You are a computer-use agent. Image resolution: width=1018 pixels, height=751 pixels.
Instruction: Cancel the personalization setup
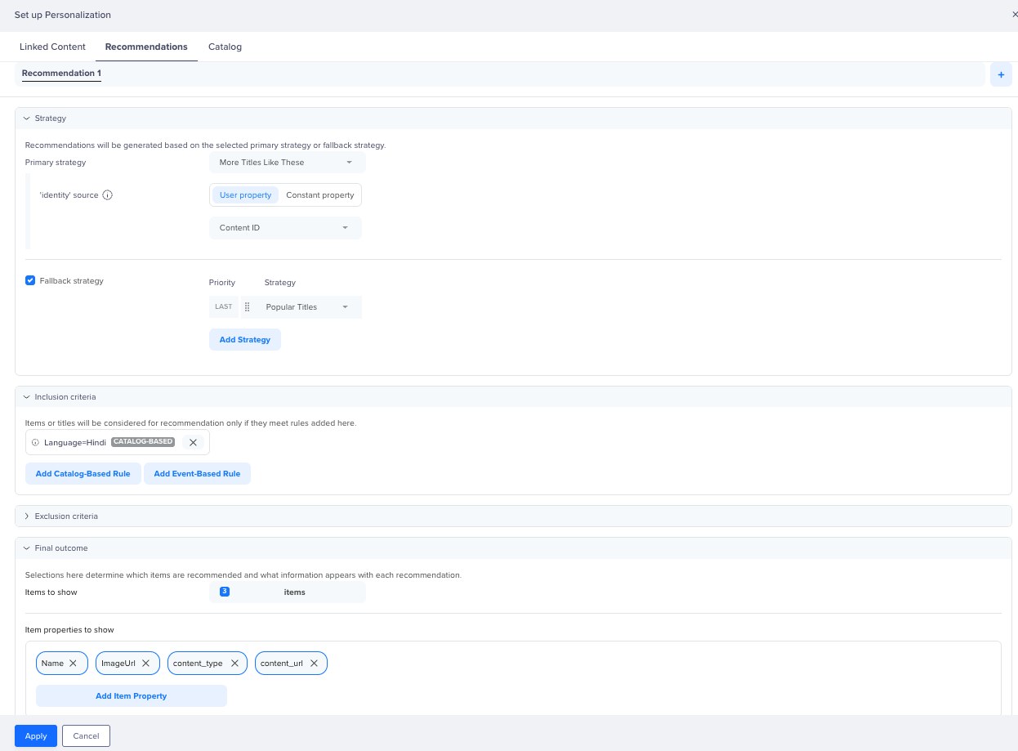point(86,736)
